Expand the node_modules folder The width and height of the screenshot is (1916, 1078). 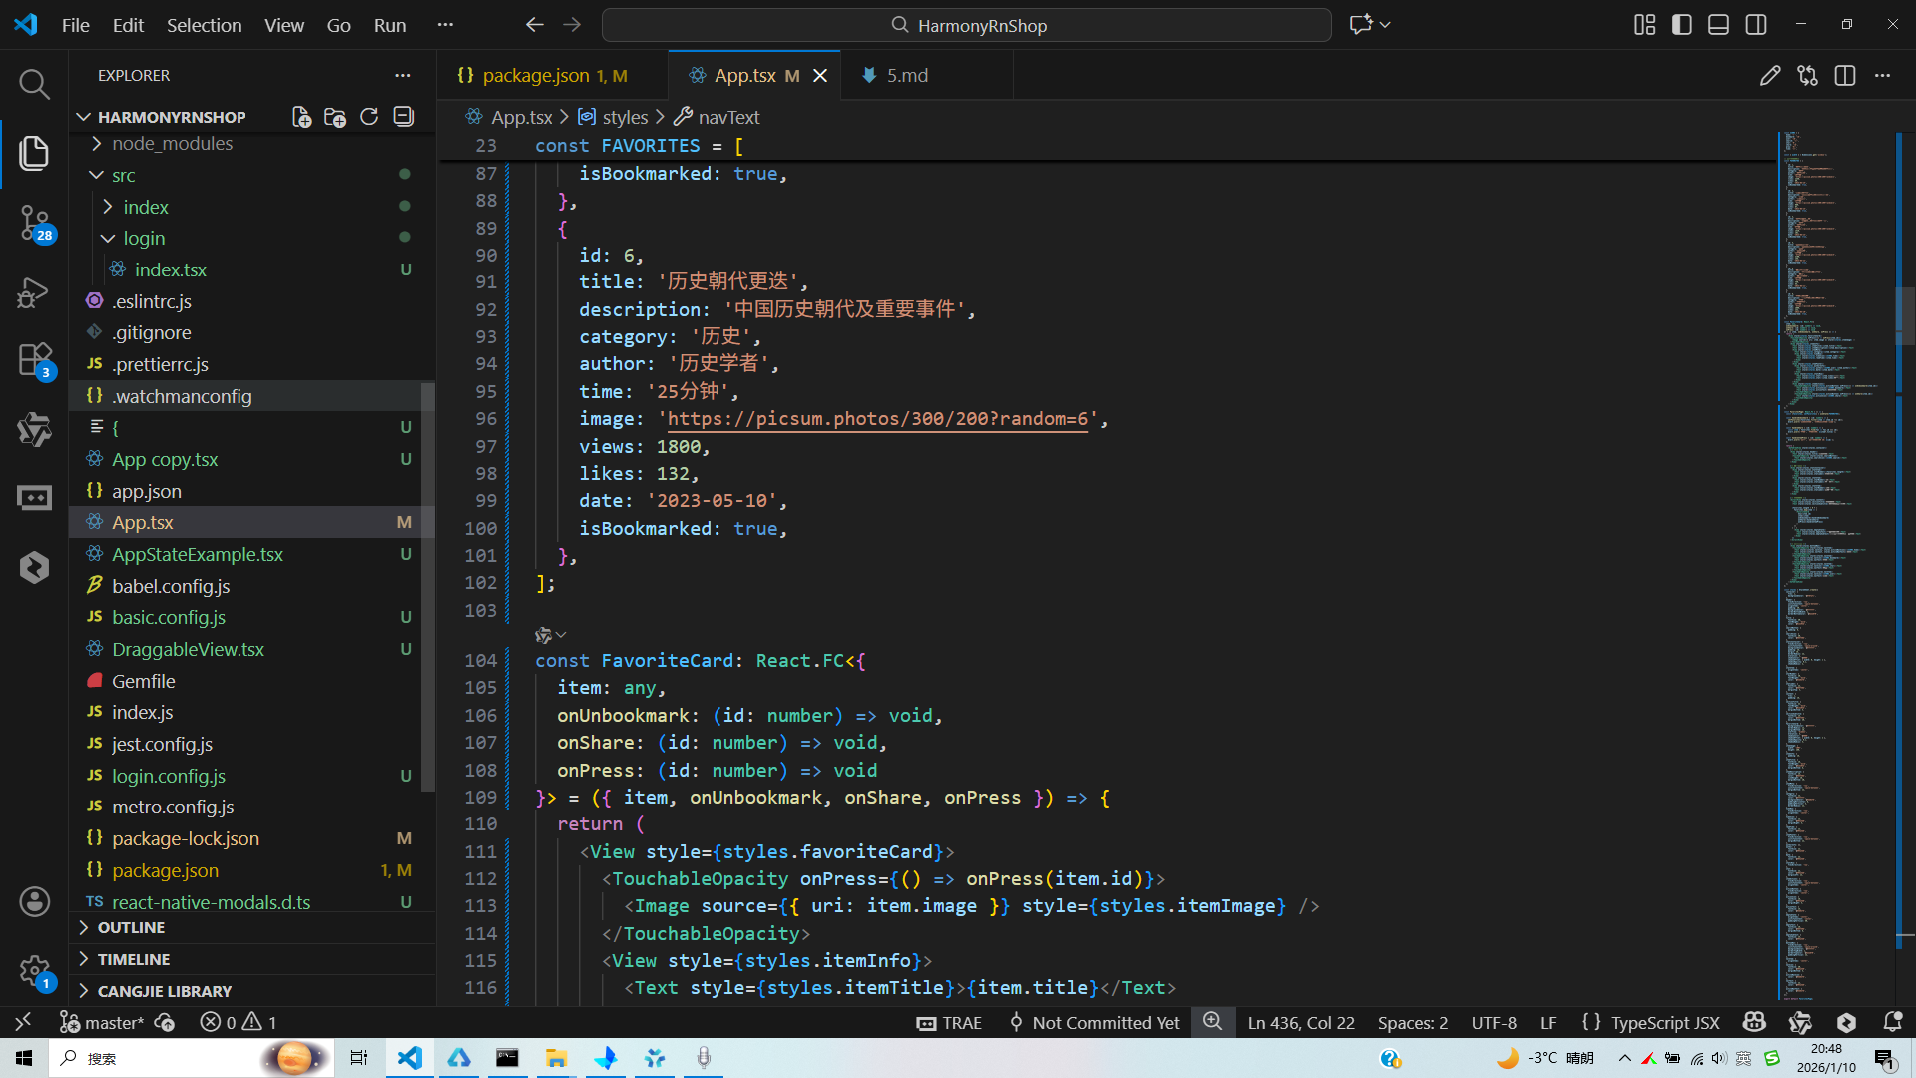pos(172,144)
